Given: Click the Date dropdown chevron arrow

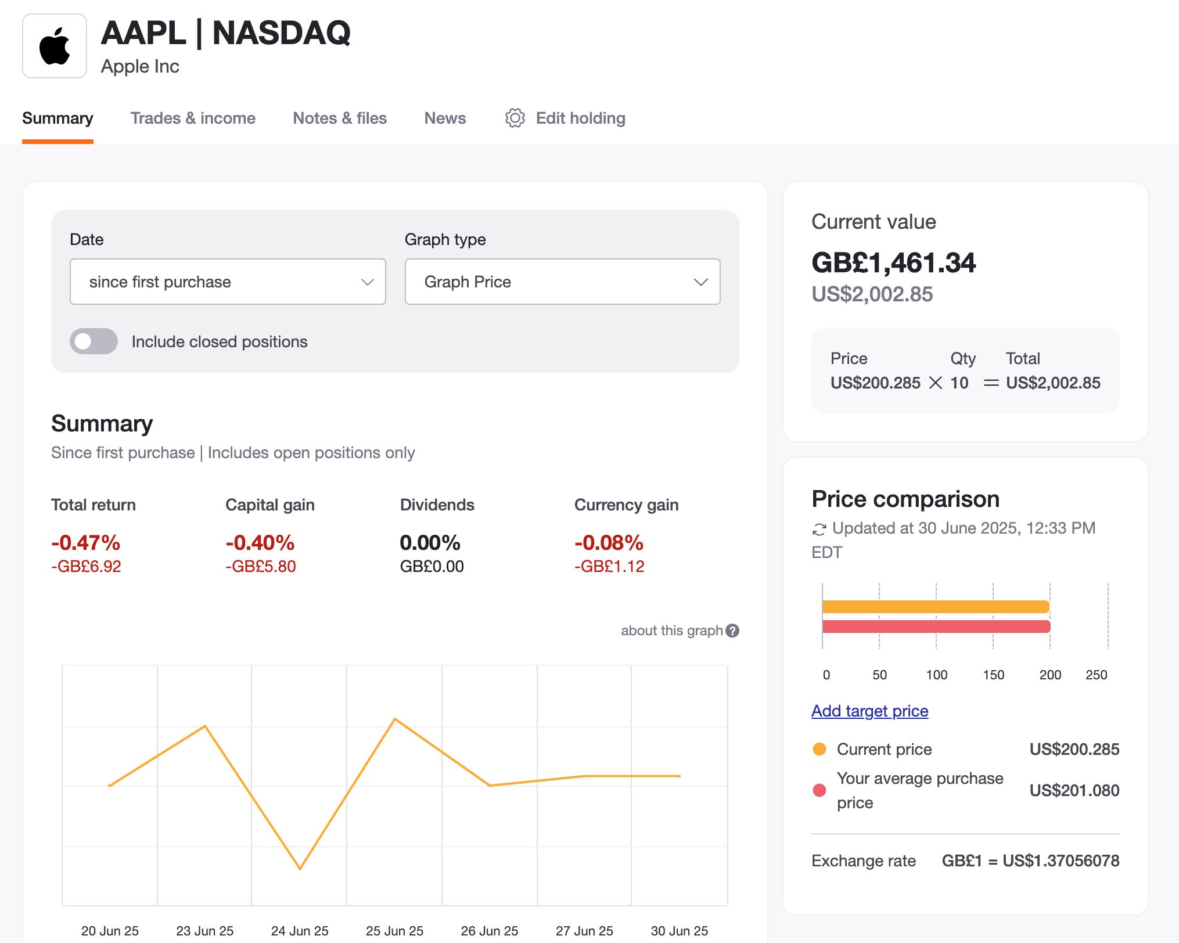Looking at the screenshot, I should coord(367,282).
